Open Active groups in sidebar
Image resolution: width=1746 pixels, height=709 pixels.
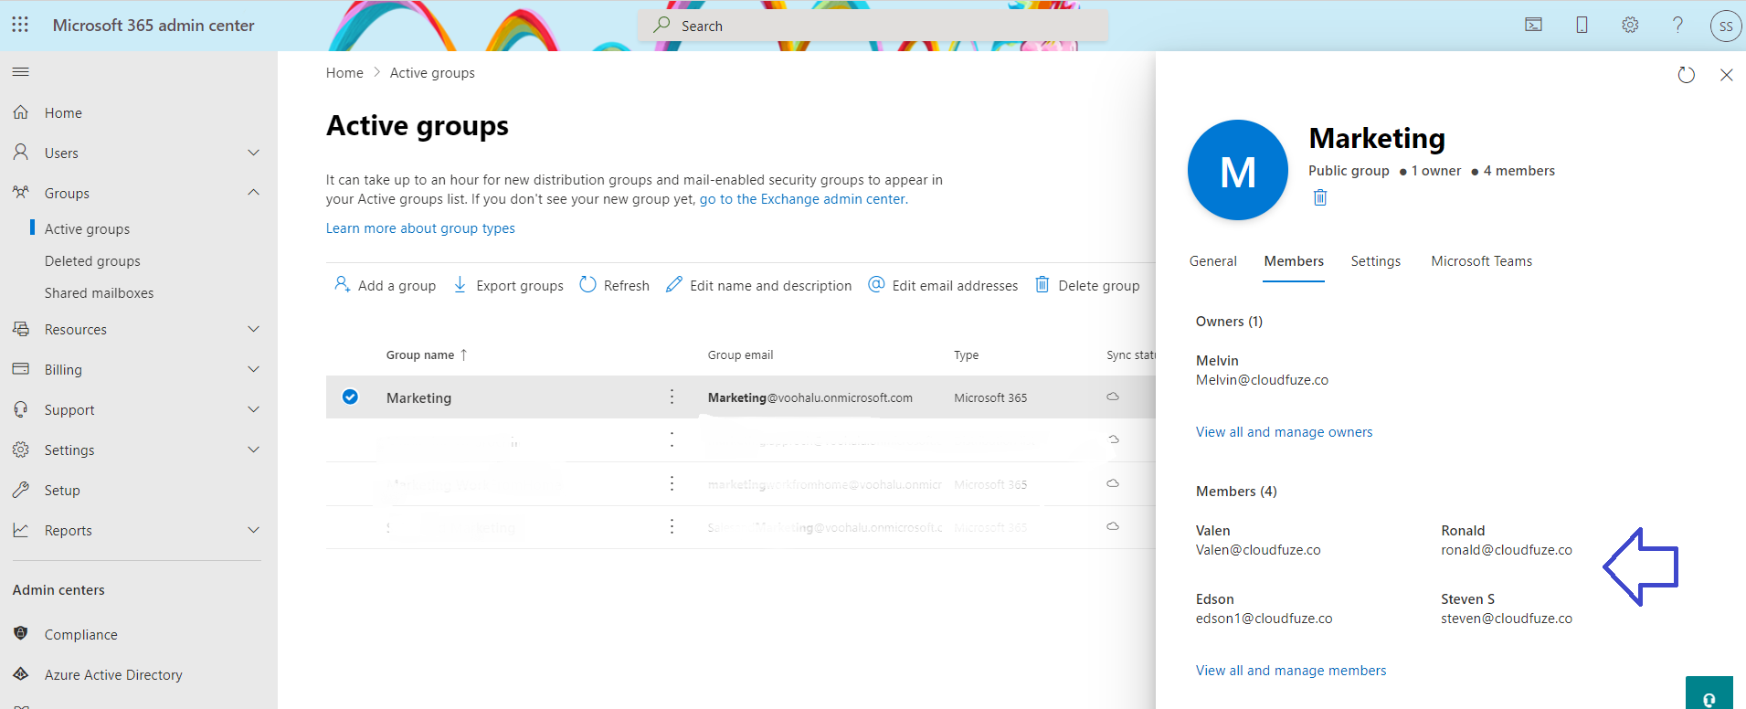coord(87,228)
